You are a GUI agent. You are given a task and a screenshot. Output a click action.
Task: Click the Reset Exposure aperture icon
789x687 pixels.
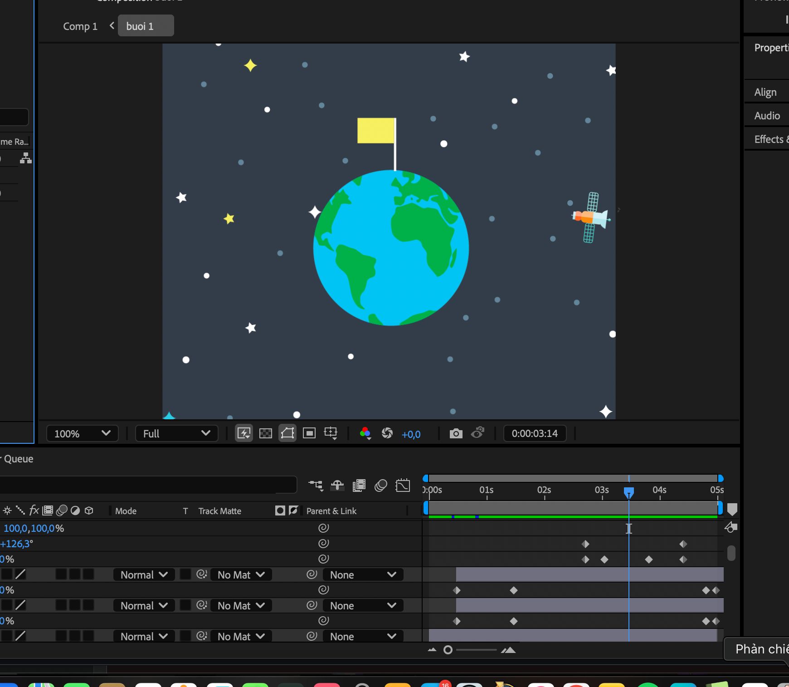tap(387, 433)
